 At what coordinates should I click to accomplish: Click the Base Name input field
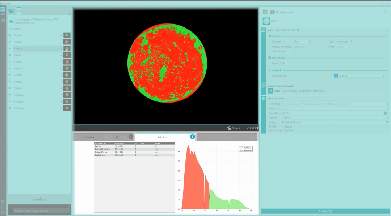click(x=332, y=113)
